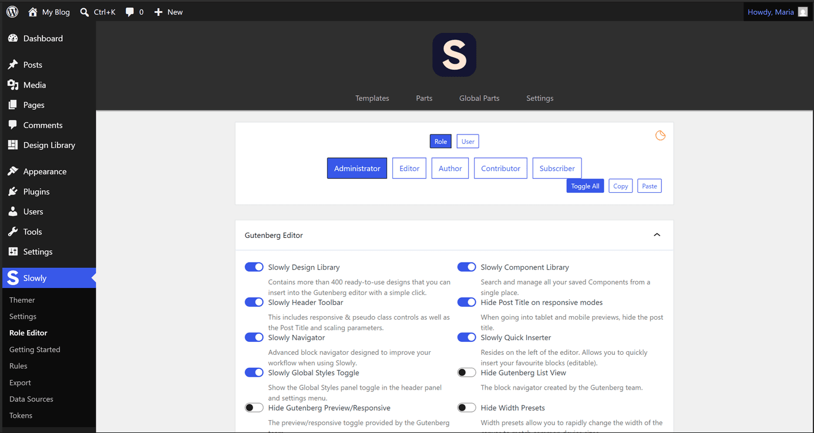The image size is (814, 433).
Task: Disable Slowly Global Styles Toggle
Action: (254, 373)
